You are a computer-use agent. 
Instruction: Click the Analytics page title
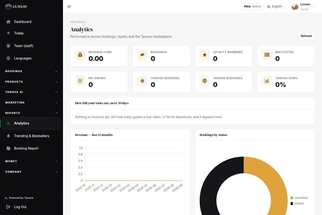click(82, 29)
